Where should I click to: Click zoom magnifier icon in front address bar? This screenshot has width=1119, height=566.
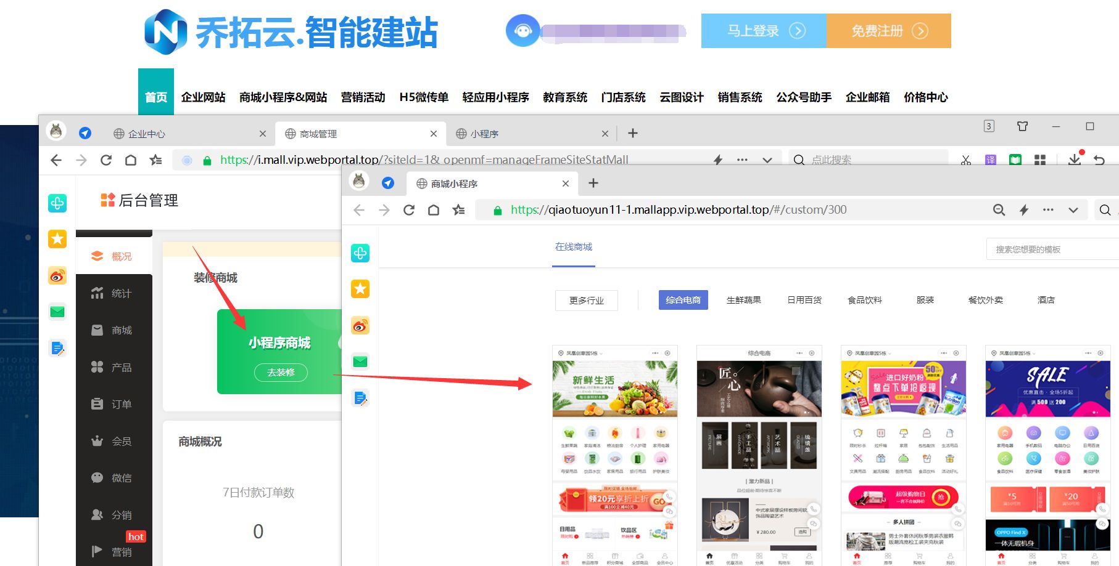999,210
